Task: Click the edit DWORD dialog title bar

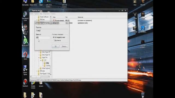Action: pyautogui.click(x=52, y=23)
